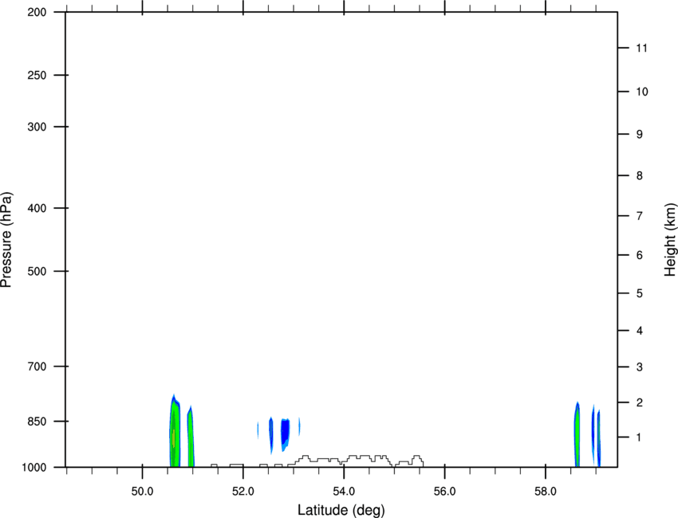This screenshot has height=518, width=678.
Task: Click the 250 pressure tick label
Action: [37, 75]
